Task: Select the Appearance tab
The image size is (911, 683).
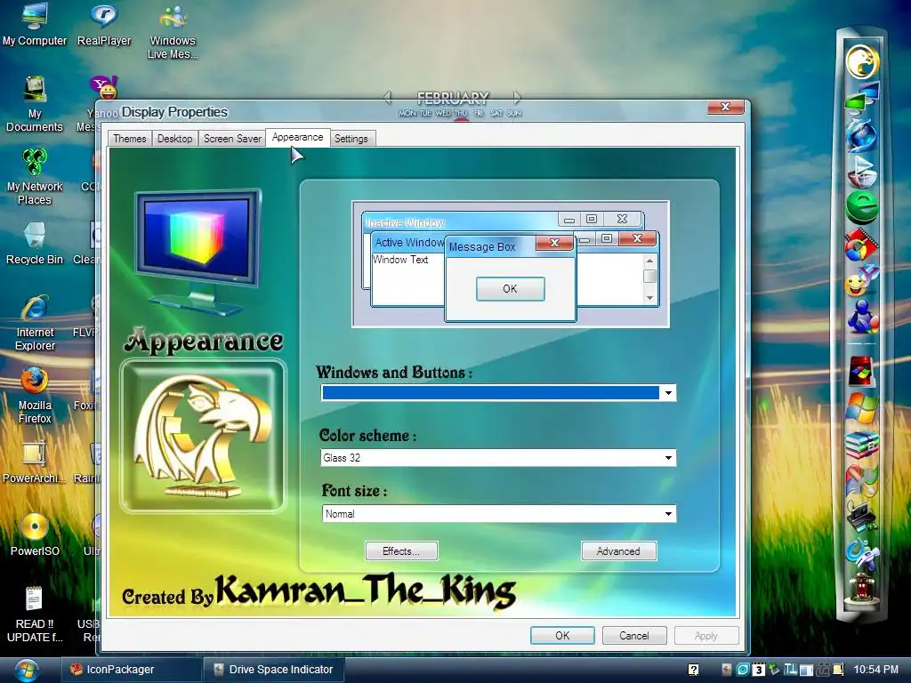Action: [297, 137]
